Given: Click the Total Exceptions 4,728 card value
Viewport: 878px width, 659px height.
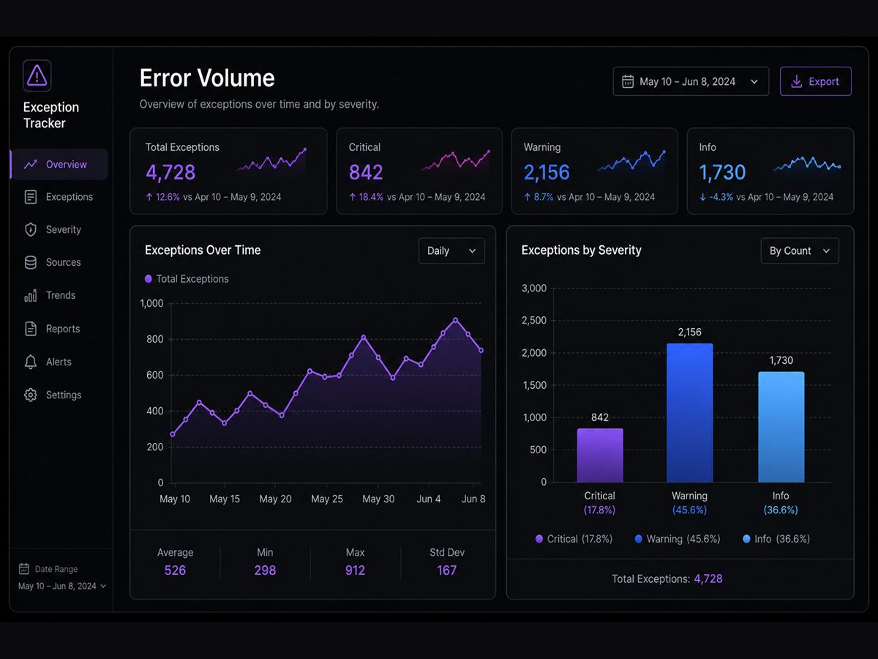Looking at the screenshot, I should (170, 172).
